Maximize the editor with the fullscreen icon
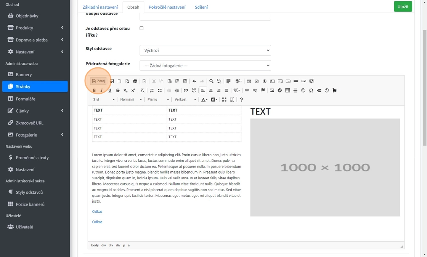Image resolution: width=427 pixels, height=257 pixels. [224, 100]
